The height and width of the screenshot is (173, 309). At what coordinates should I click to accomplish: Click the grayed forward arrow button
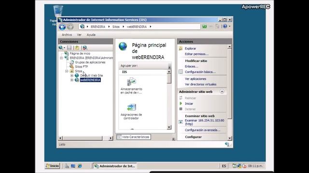pos(70,27)
